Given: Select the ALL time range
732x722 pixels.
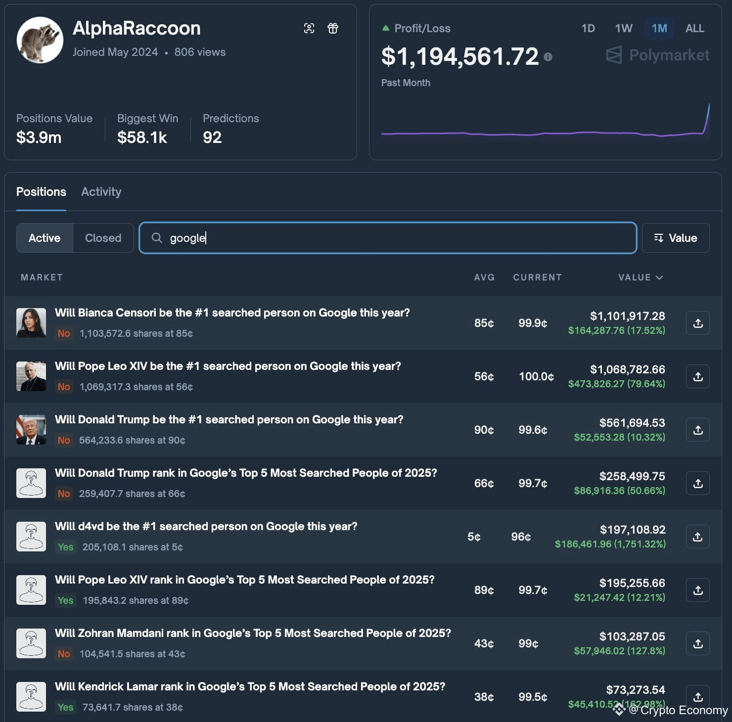Looking at the screenshot, I should [694, 28].
